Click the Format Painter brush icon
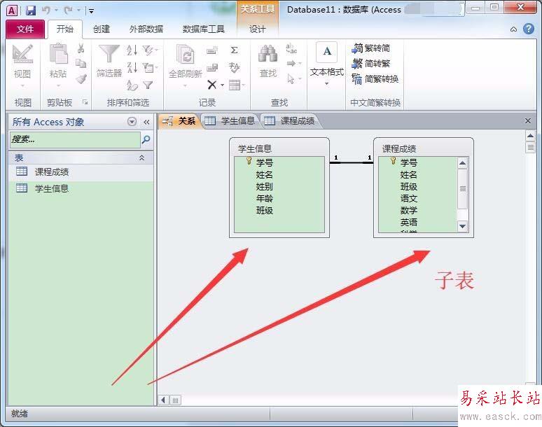The image size is (542, 427). 81,79
